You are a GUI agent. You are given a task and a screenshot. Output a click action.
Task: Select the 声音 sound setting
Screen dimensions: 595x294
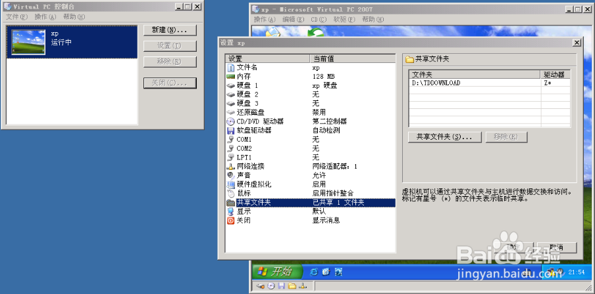point(311,176)
